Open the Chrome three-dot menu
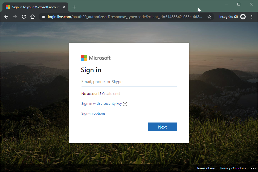This screenshot has width=258, height=172. [x=252, y=17]
